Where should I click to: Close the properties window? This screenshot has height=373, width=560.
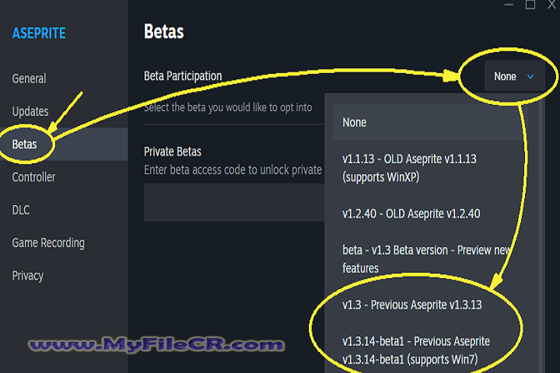[x=551, y=4]
